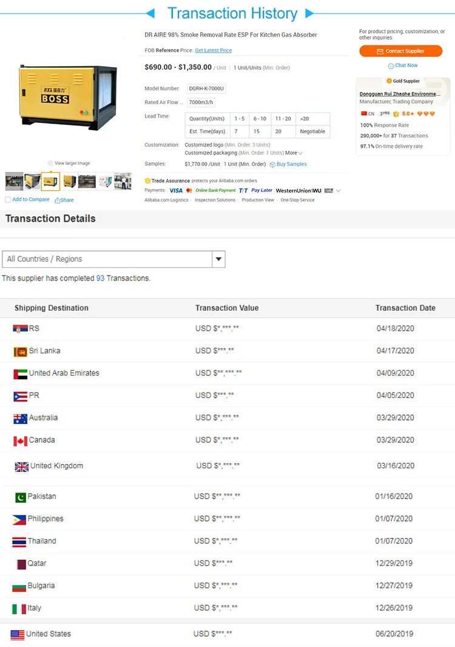Image resolution: width=455 pixels, height=647 pixels.
Task: Click the magnifier icon by View larger image
Action: 50,164
